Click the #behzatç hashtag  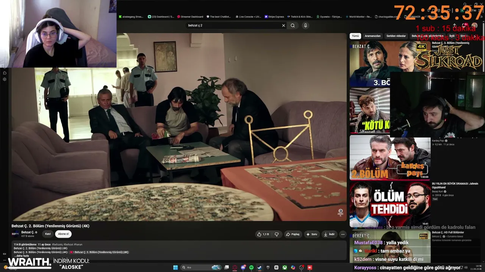(57, 244)
